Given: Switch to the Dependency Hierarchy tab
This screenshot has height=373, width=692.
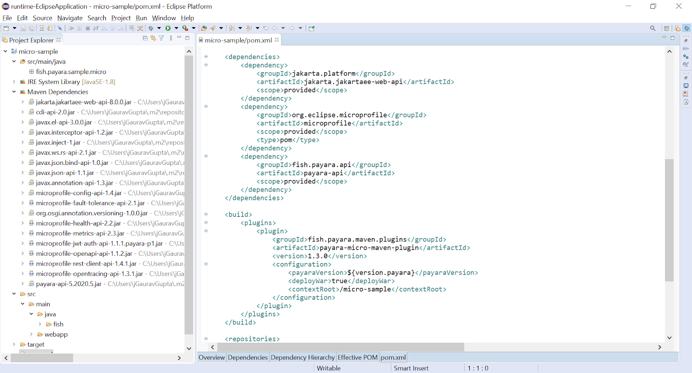Looking at the screenshot, I should pos(302,357).
